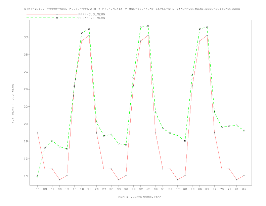Click x-axis forecast hour label 63

(x=192, y=189)
